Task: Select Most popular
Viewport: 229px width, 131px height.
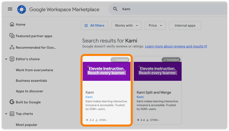Action: point(26,125)
